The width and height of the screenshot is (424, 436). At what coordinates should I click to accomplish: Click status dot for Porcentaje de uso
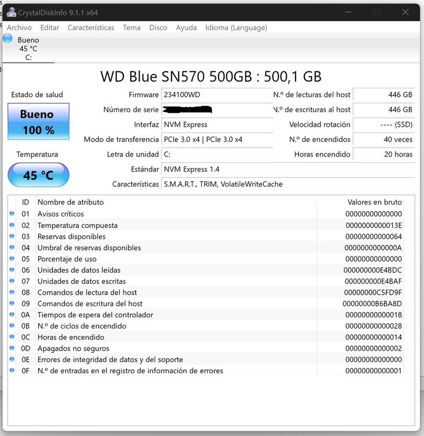(x=12, y=258)
